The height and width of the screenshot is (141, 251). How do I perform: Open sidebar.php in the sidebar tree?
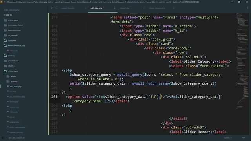click(15, 122)
